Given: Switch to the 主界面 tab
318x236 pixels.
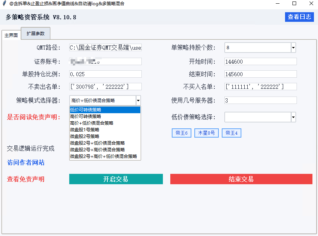Looking at the screenshot, I should pos(11,35).
